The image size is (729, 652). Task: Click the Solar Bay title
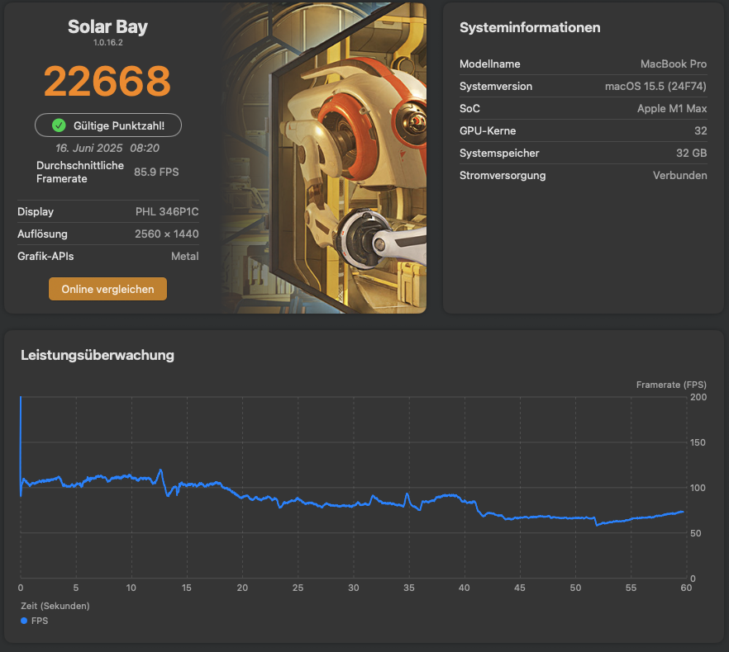pos(107,26)
